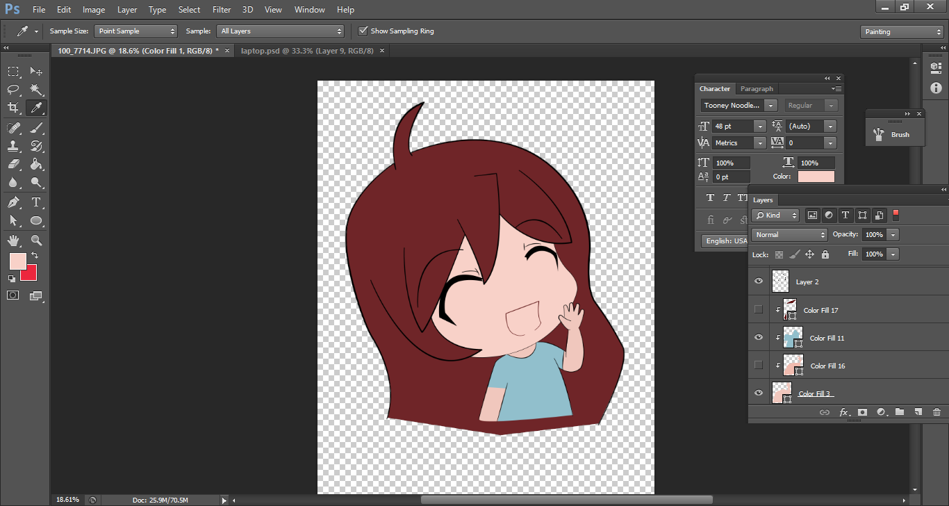Toggle Quick Mask mode

(13, 295)
